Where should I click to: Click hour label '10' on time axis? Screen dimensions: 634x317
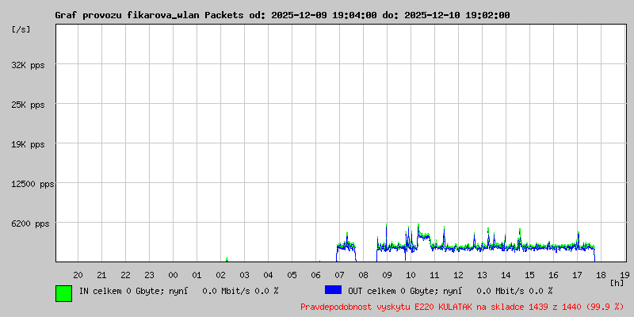411,275
